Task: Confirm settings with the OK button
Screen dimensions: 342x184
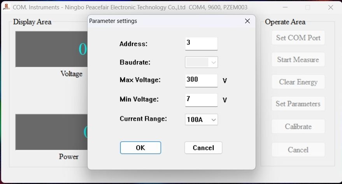Action: point(140,148)
